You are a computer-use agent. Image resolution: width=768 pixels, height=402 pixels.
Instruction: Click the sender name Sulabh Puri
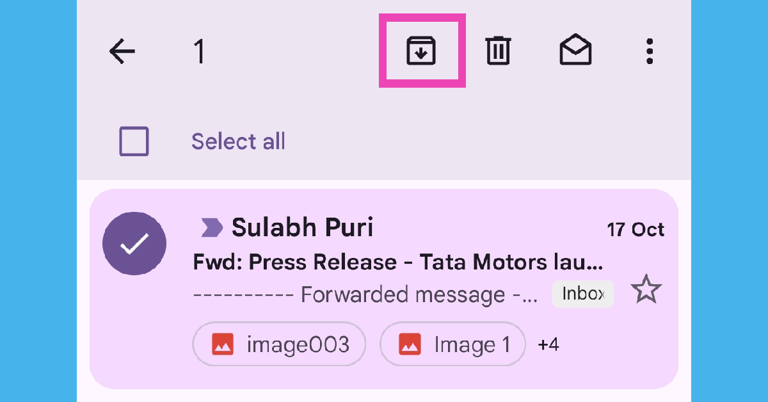pyautogui.click(x=302, y=227)
